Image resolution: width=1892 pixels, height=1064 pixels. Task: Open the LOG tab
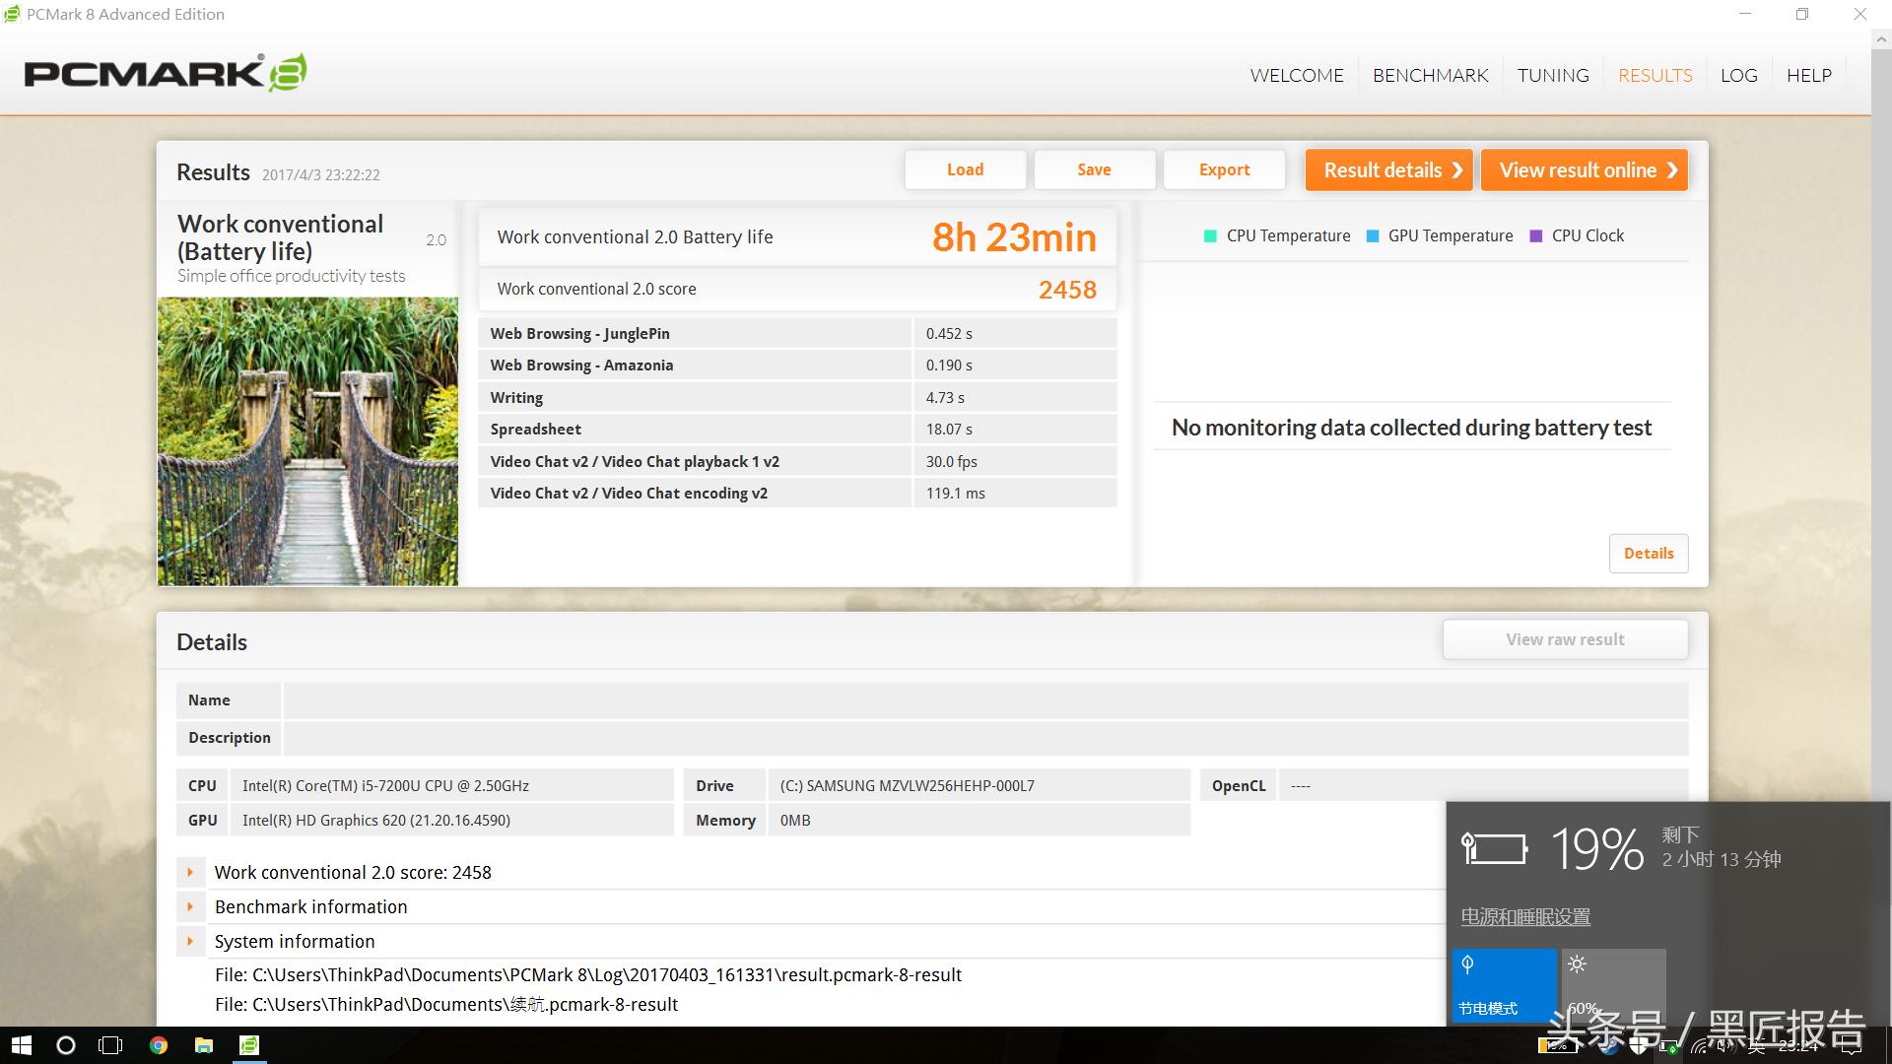(x=1738, y=76)
